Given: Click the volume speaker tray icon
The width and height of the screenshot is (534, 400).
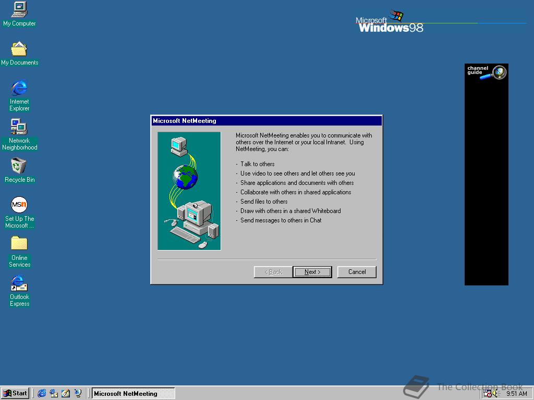Looking at the screenshot, I should [495, 393].
